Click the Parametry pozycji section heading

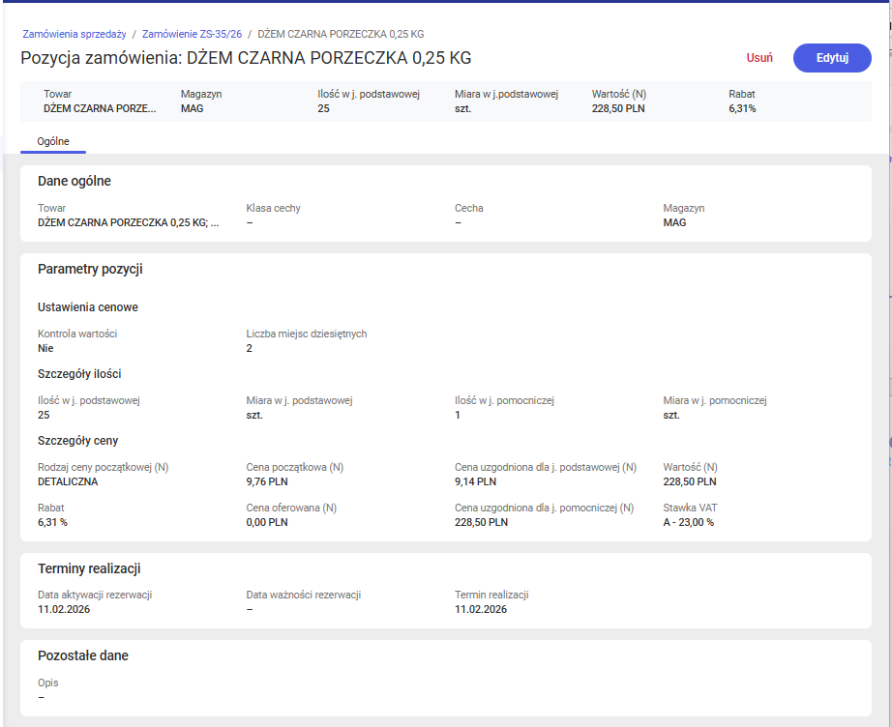(90, 269)
